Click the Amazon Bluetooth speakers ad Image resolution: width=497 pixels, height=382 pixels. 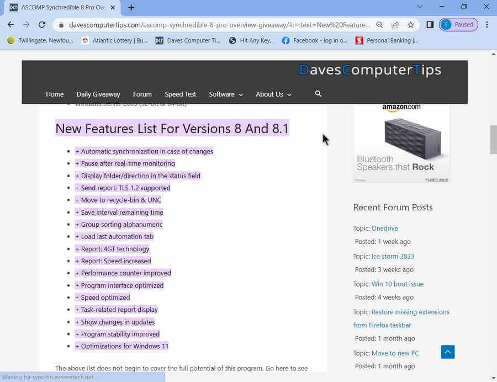[x=401, y=144]
